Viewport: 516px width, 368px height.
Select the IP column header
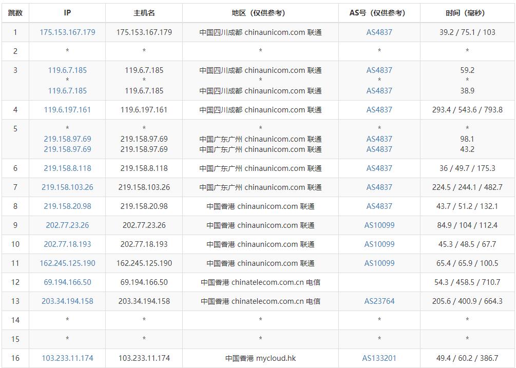click(x=67, y=13)
